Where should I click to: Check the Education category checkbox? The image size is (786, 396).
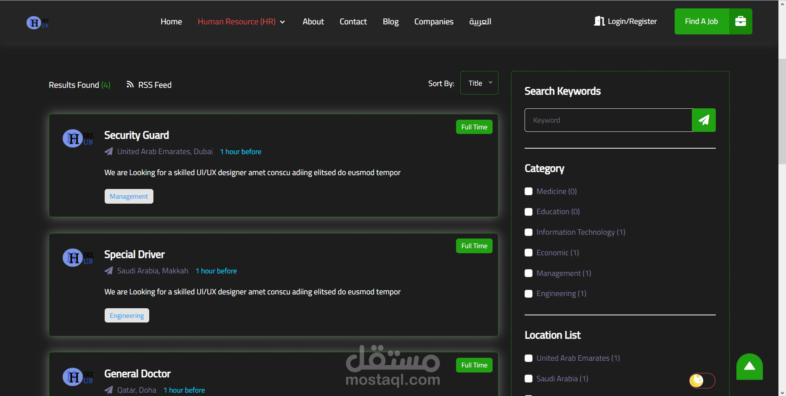coord(529,212)
